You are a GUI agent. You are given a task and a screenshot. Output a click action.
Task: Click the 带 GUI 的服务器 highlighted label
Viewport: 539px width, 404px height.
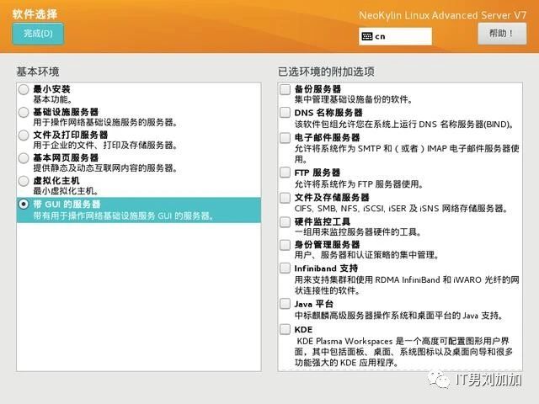(67, 205)
